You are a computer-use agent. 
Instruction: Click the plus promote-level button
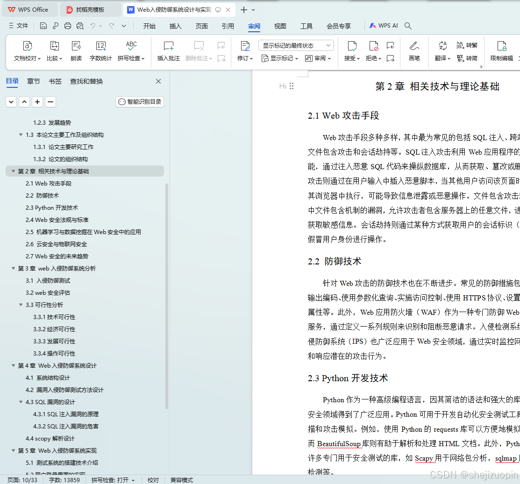pyautogui.click(x=37, y=102)
